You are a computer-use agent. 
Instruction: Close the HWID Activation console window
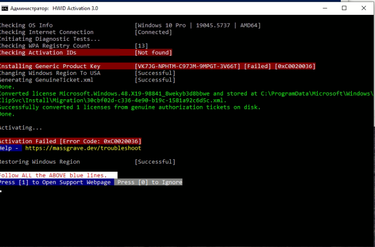(x=364, y=8)
